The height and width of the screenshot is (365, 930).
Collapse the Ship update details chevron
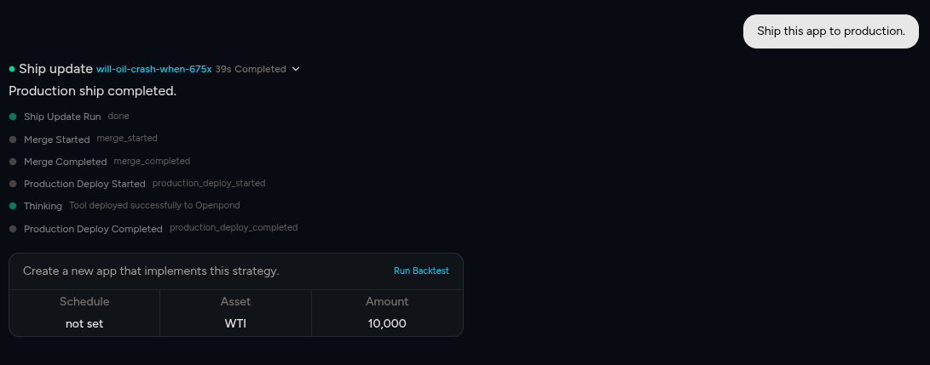click(x=296, y=69)
